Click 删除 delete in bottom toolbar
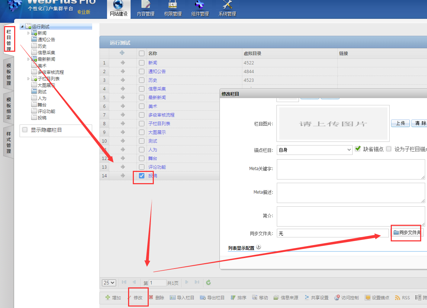427x308 pixels. click(x=156, y=298)
